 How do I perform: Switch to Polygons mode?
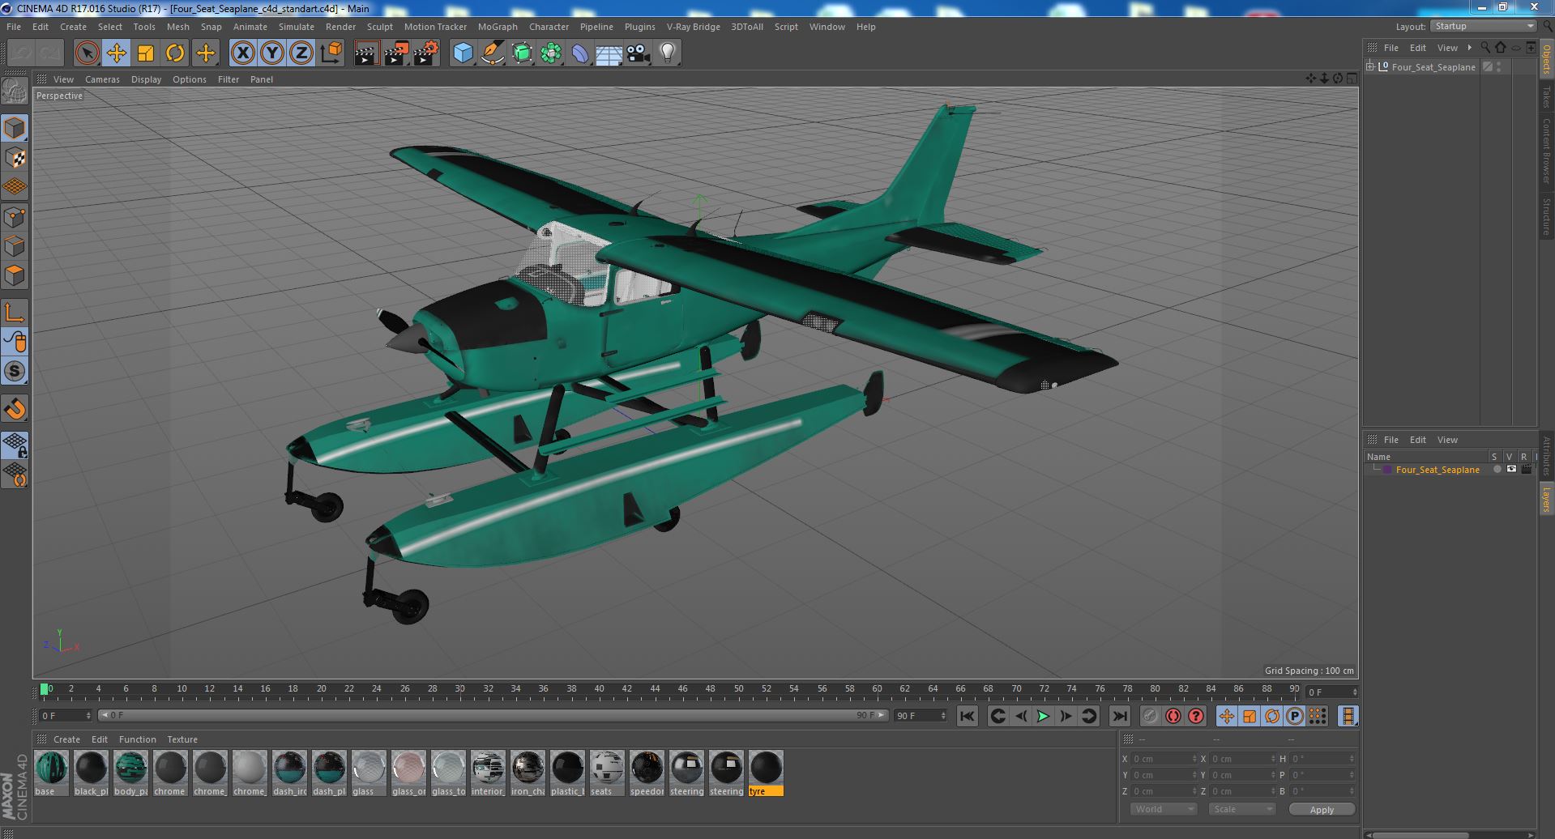[15, 275]
